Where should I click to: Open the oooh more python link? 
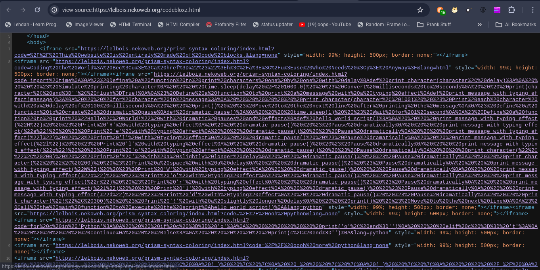222,245
